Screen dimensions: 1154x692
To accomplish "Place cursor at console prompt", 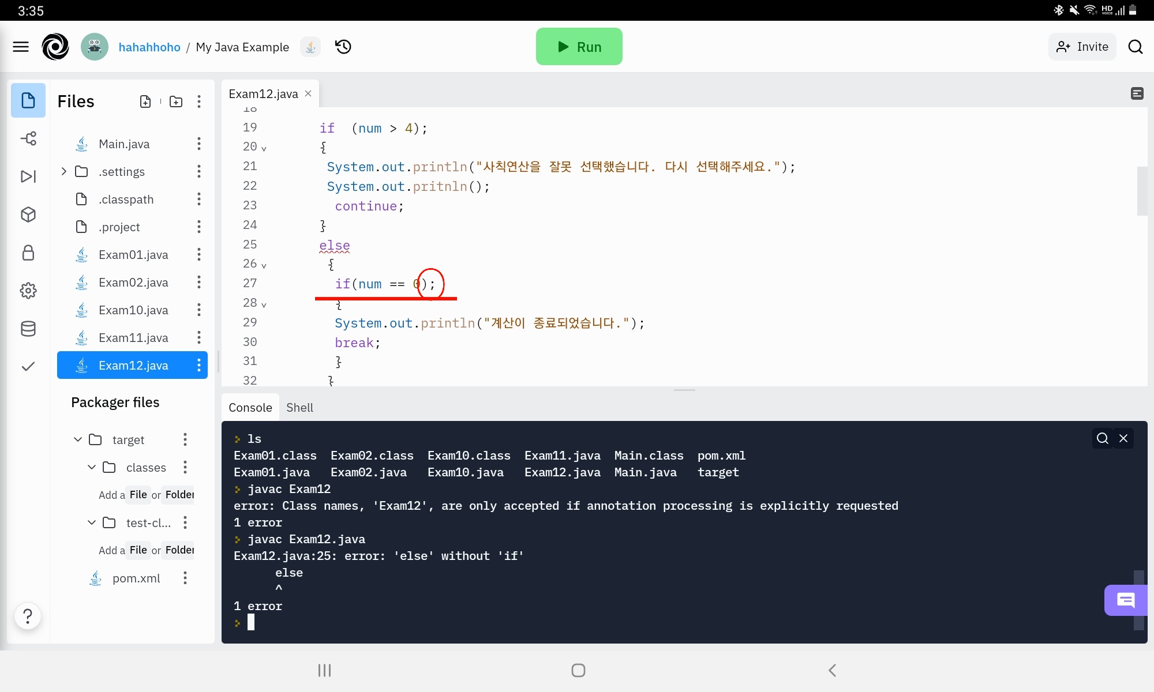I will tap(251, 622).
